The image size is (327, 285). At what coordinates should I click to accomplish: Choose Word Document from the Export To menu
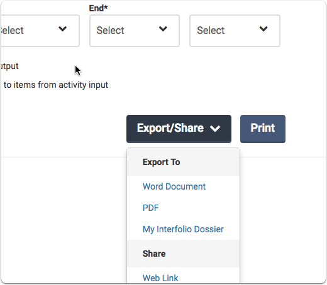pyautogui.click(x=174, y=186)
